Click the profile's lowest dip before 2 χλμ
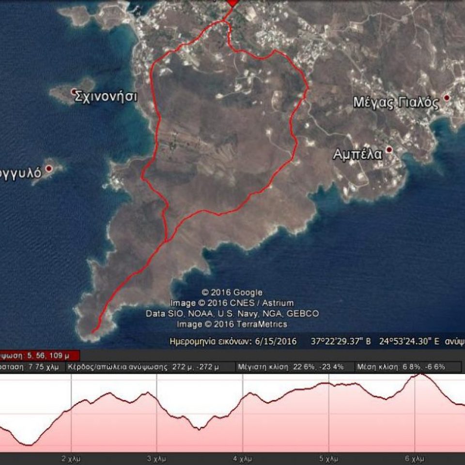Screen dimensions: 465x465 [28, 445]
